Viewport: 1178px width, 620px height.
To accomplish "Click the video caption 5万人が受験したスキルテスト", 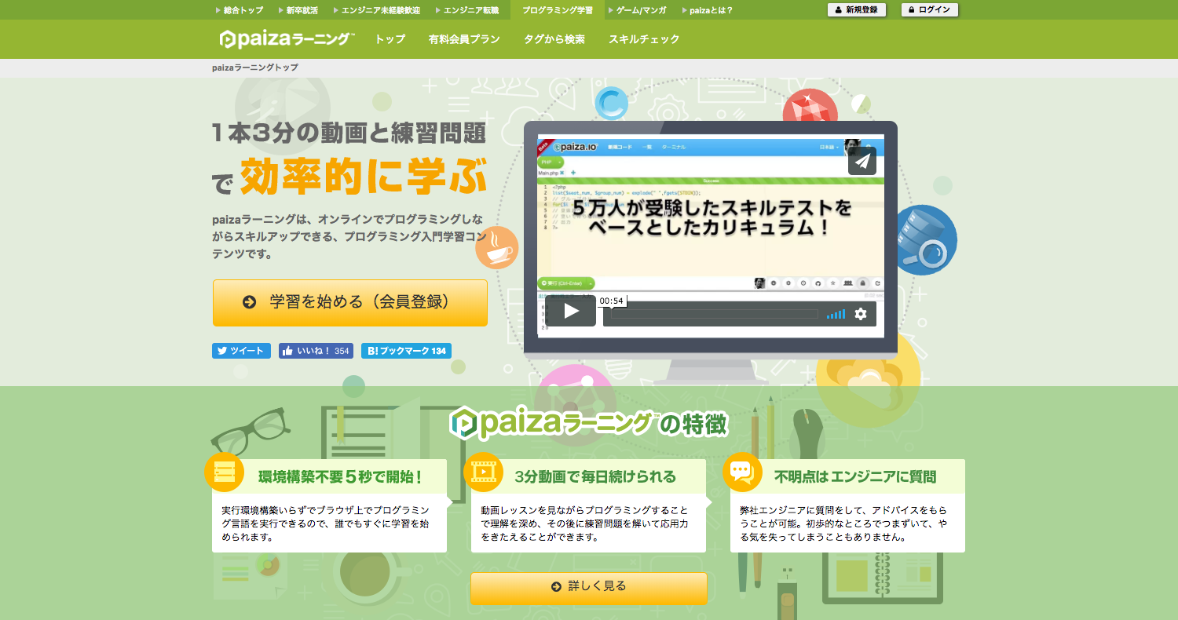I will click(712, 219).
